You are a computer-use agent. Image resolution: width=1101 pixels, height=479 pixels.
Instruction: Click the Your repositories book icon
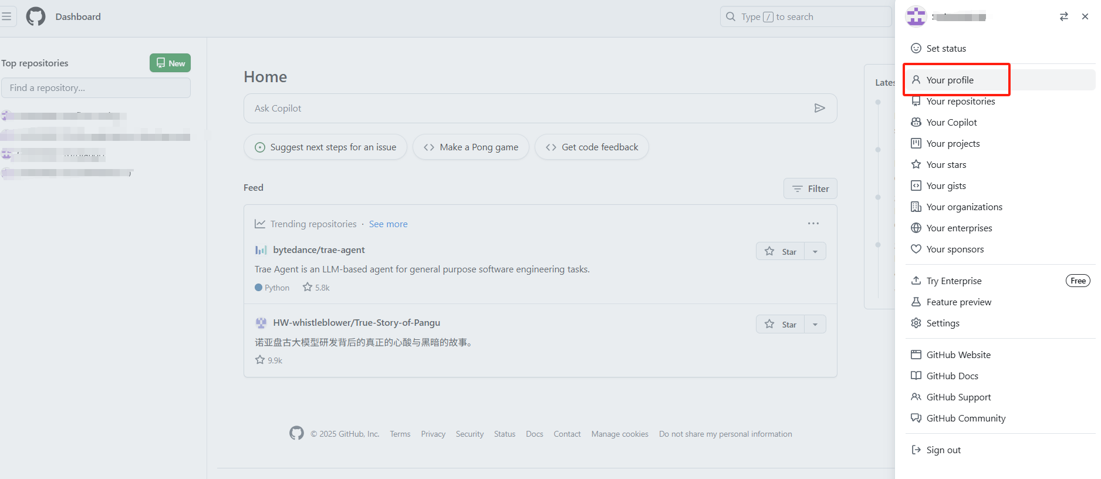pos(916,101)
